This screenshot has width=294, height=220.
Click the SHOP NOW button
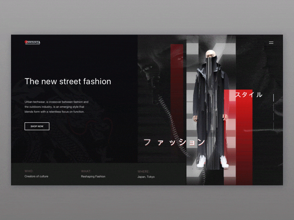[37, 126]
